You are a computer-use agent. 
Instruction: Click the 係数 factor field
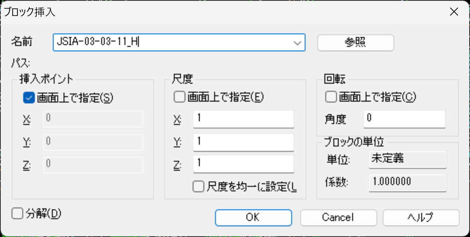click(407, 182)
